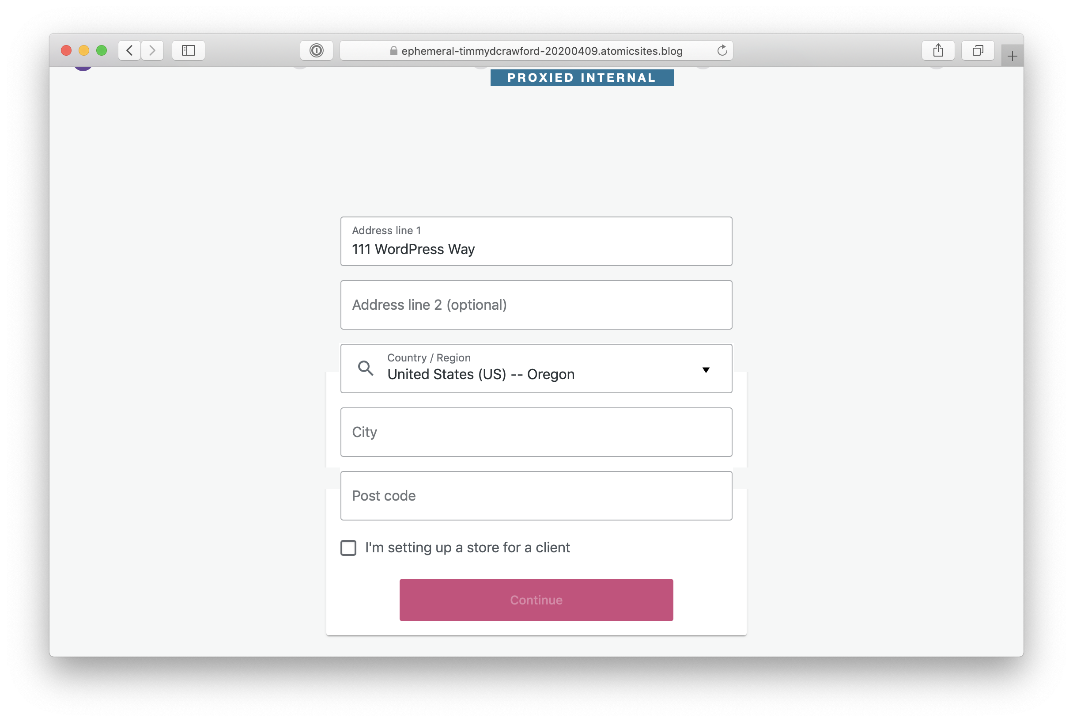The height and width of the screenshot is (722, 1073).
Task: Enable setting up a store for a client
Action: tap(348, 547)
